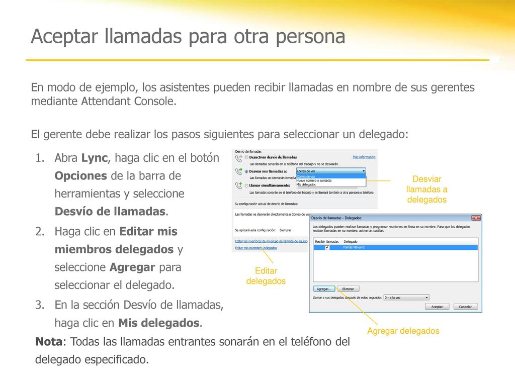Close the Desvío de llamadas - Delegados dialog

(476, 218)
